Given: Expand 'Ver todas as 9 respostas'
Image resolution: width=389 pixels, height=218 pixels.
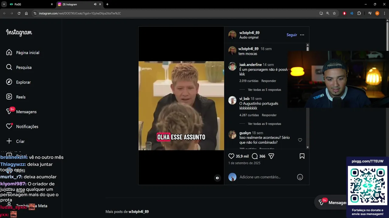Looking at the screenshot, I should 264,124.
